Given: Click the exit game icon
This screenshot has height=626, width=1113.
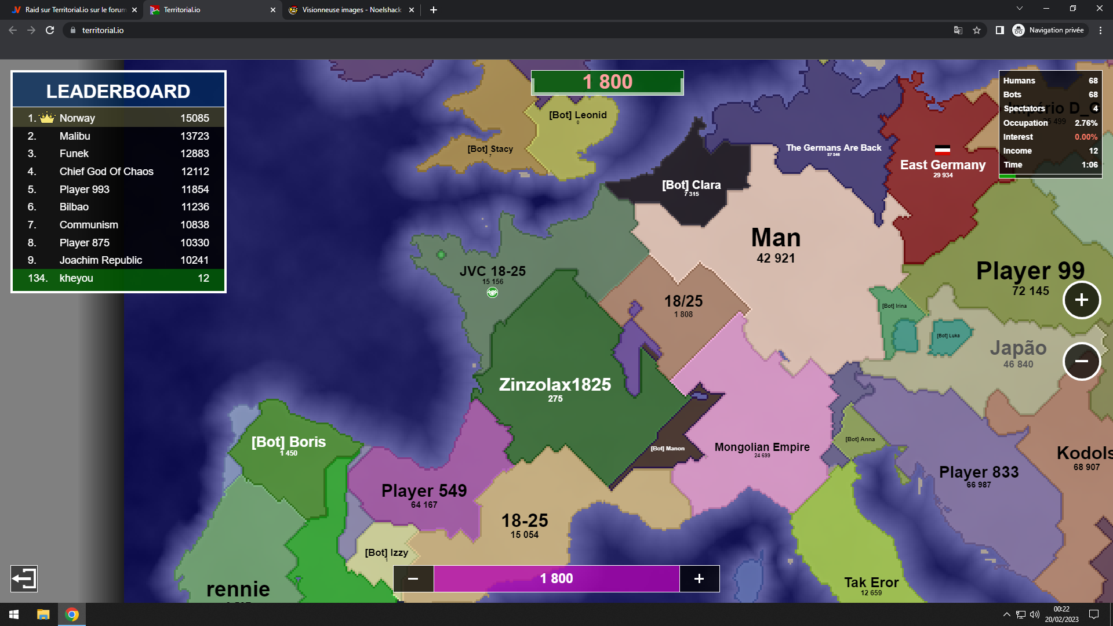Looking at the screenshot, I should click(24, 578).
